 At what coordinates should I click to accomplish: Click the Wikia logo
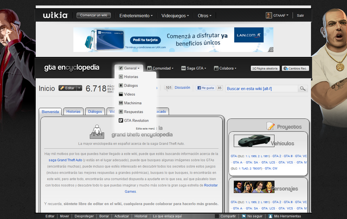55,15
